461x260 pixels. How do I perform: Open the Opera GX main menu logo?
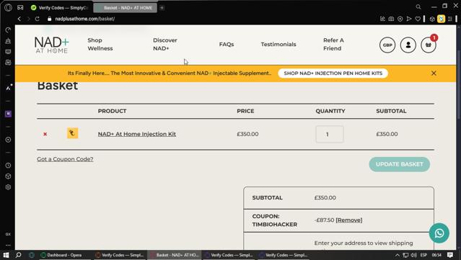8,8
